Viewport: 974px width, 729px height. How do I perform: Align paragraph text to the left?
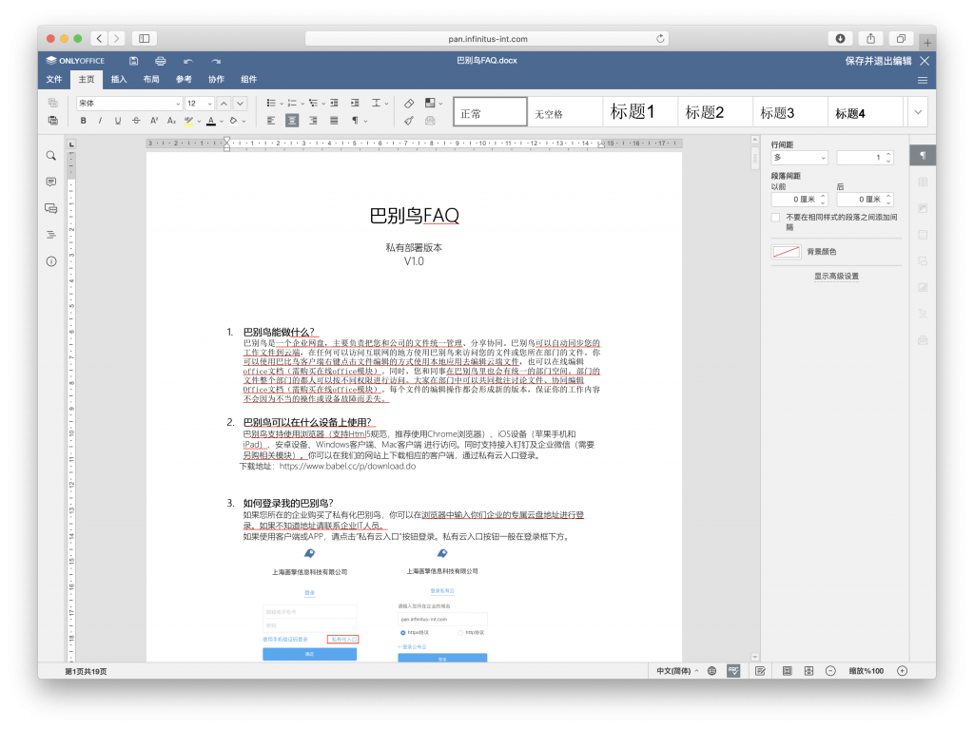pos(271,121)
